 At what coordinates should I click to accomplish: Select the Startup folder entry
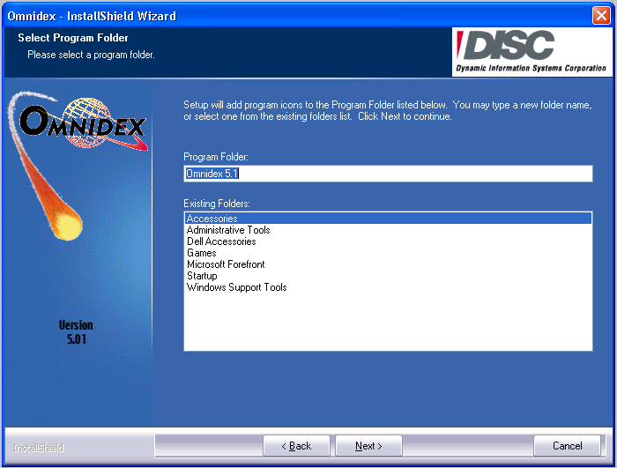pyautogui.click(x=202, y=276)
